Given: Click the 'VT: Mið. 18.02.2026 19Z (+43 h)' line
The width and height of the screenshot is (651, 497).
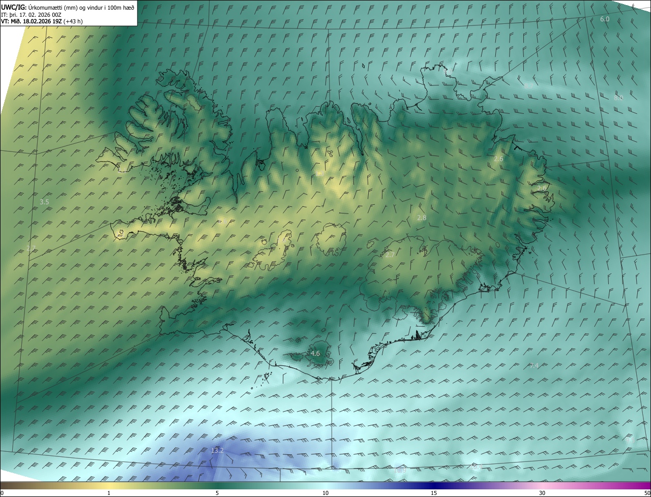Looking at the screenshot, I should tap(43, 21).
